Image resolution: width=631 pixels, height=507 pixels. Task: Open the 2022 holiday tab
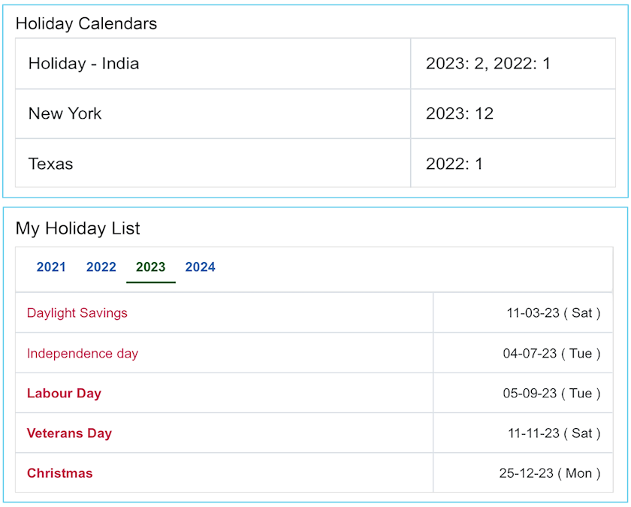coord(101,267)
